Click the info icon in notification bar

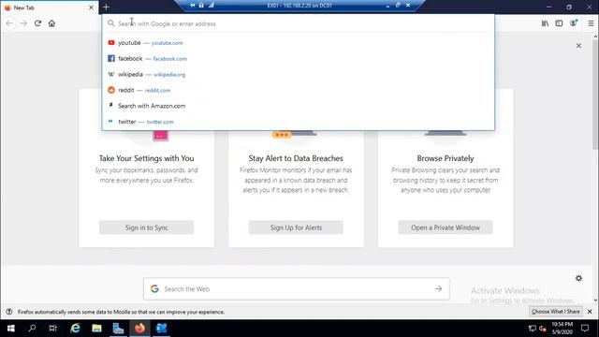[x=9, y=312]
